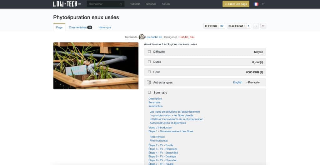Add tutorial to Favoris

tap(211, 26)
